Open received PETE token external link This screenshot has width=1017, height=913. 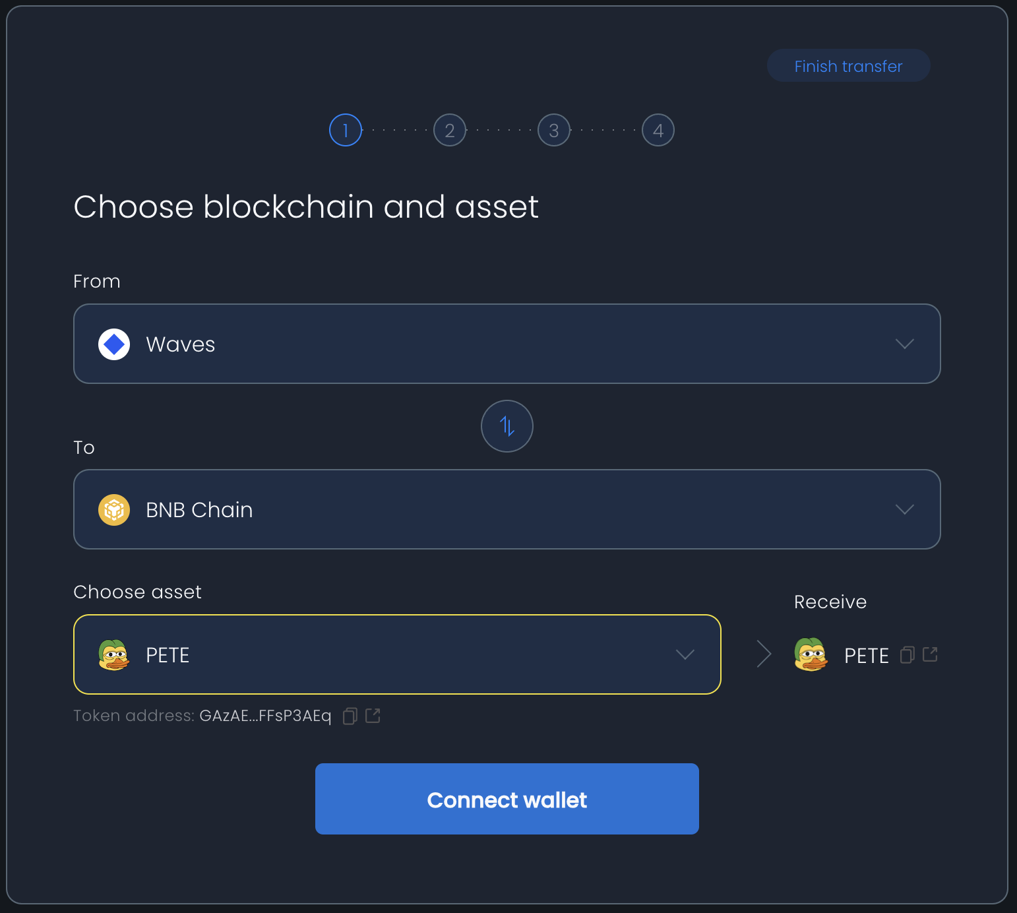[x=930, y=654]
